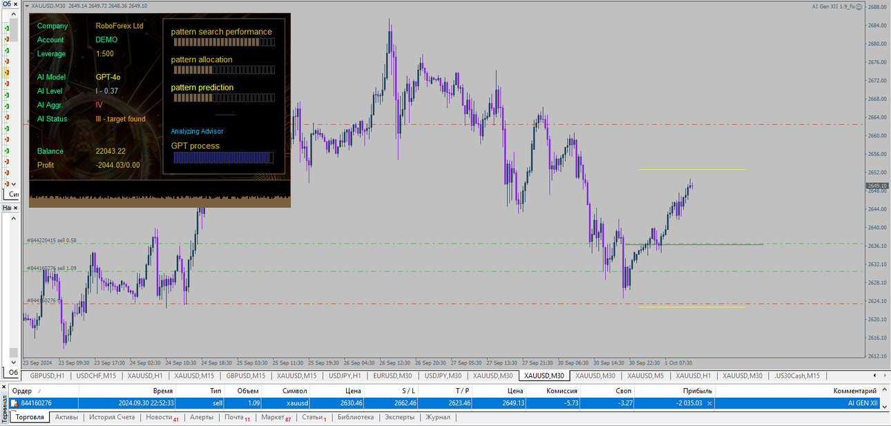
Task: Click the RoboForex Ltd company name
Action: click(119, 26)
